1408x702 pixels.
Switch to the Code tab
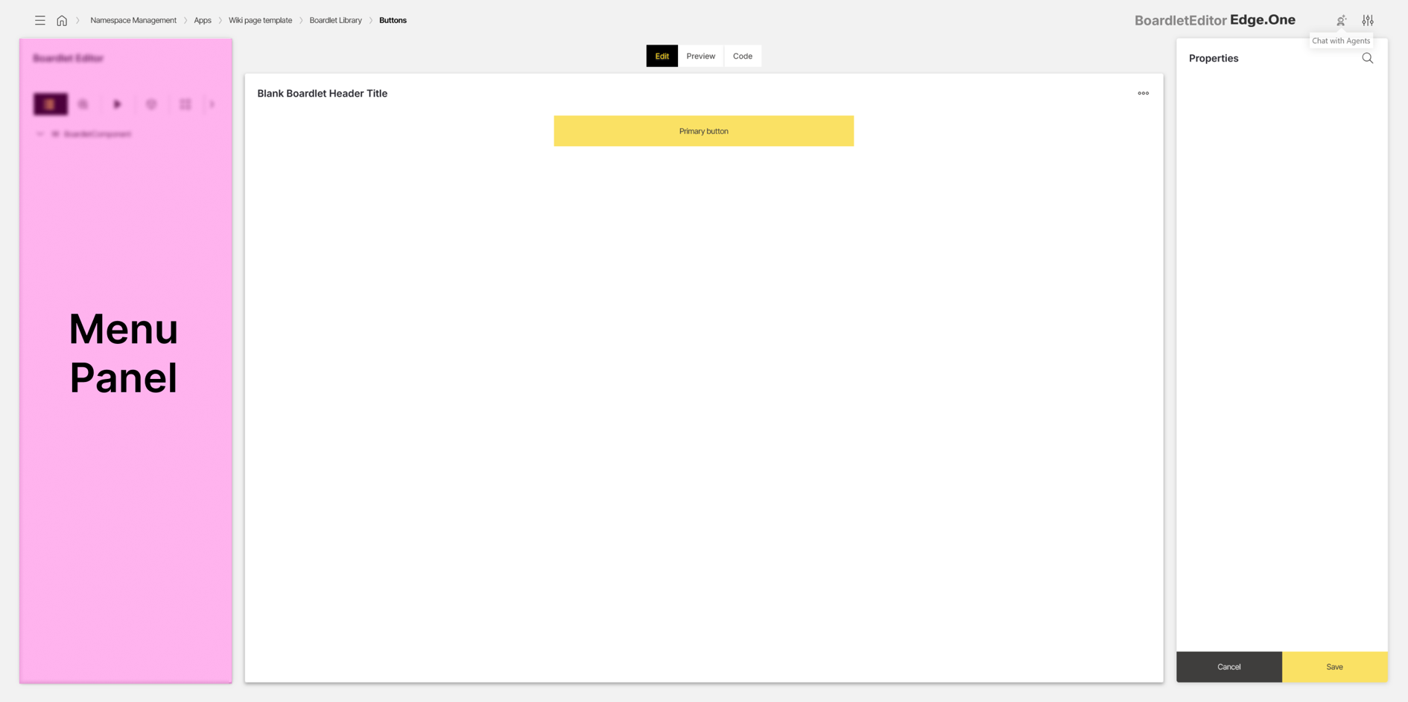743,56
